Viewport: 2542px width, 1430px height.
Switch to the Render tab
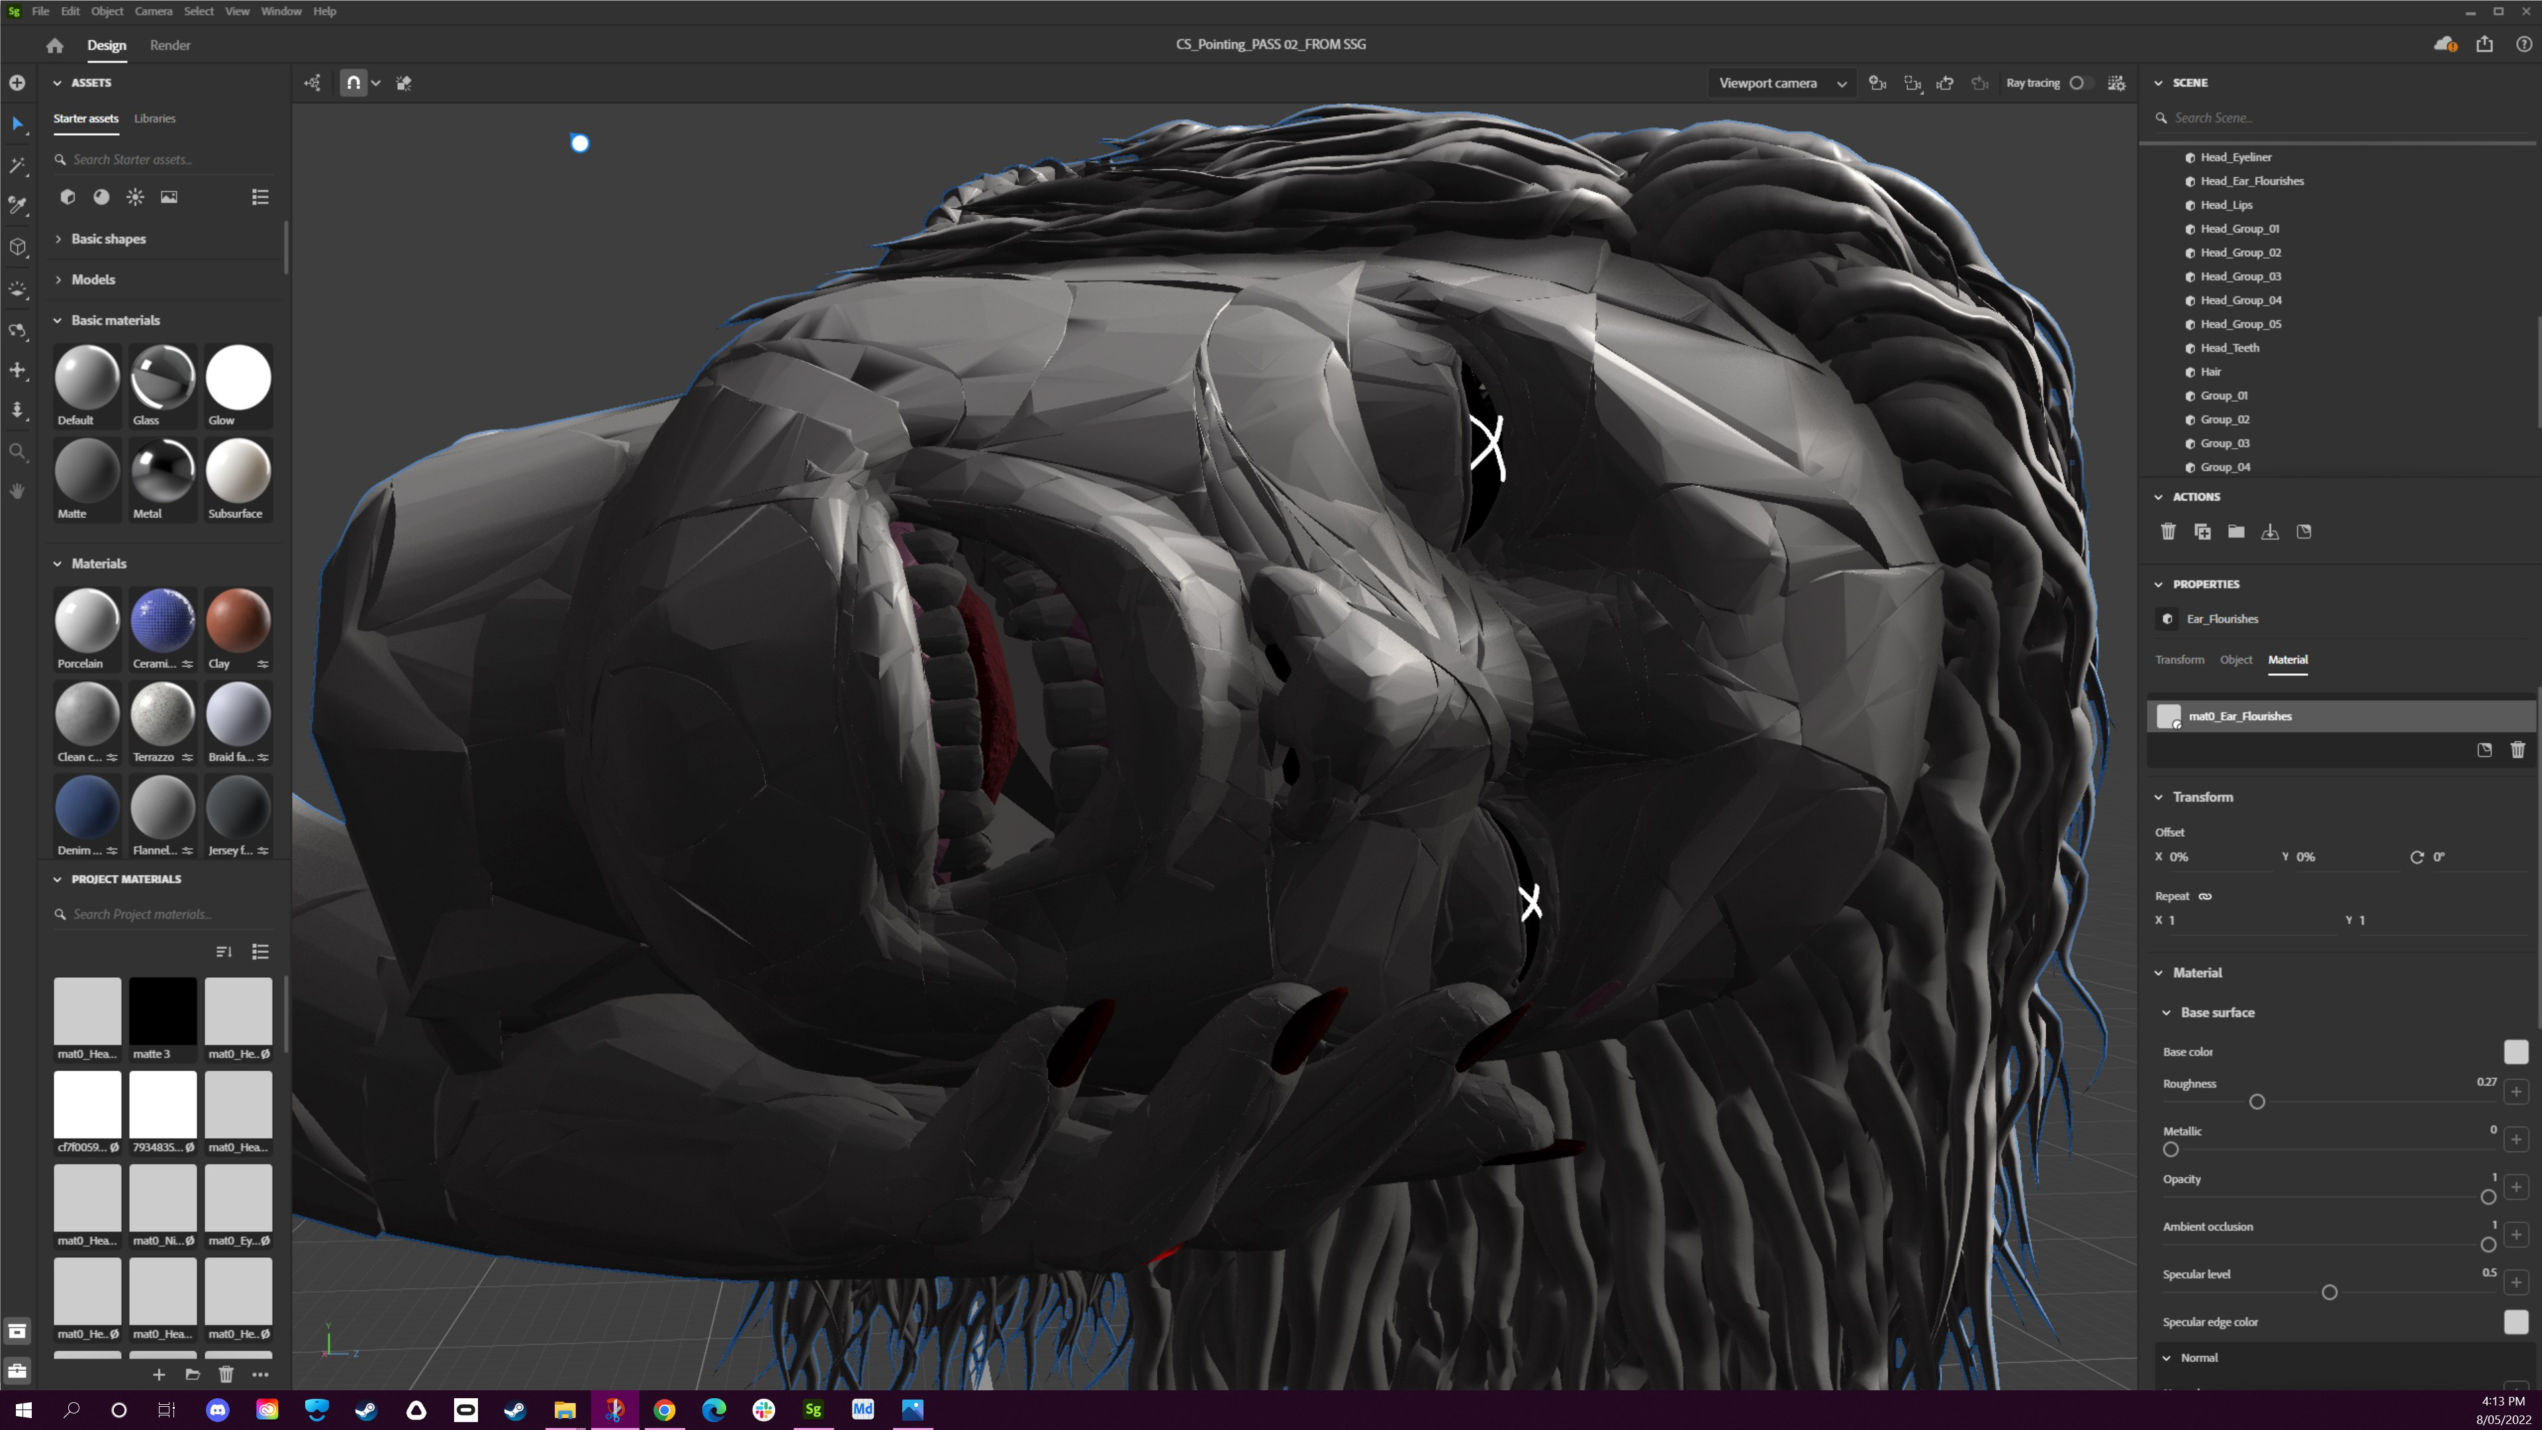pos(169,46)
